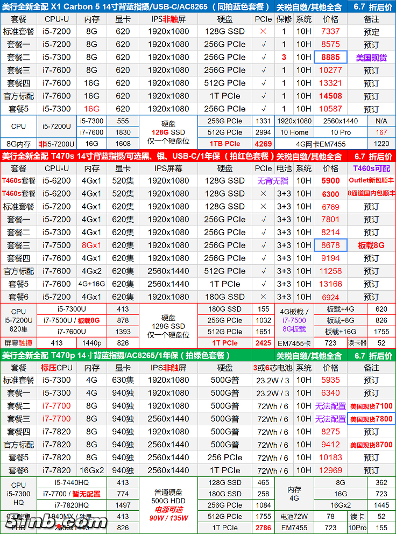Click price cell 8575
396x534 pixels.
click(330, 44)
